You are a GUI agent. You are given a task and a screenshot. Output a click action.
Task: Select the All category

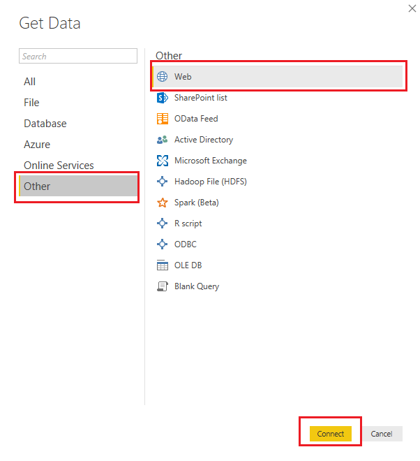(30, 82)
